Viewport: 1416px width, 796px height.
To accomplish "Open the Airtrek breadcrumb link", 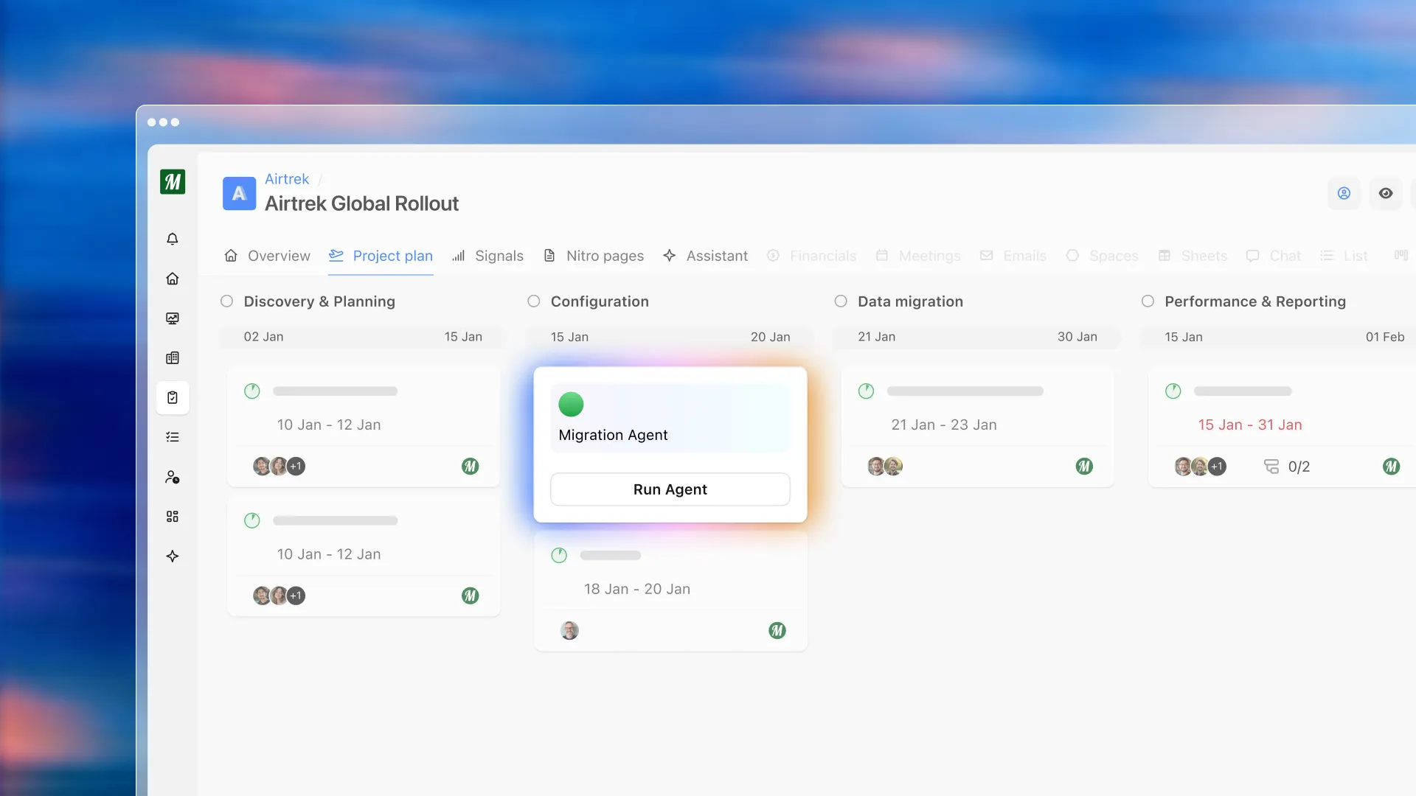I will click(287, 179).
